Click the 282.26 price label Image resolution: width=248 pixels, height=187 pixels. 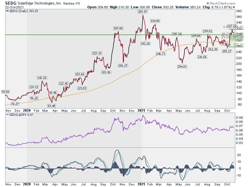point(145,43)
